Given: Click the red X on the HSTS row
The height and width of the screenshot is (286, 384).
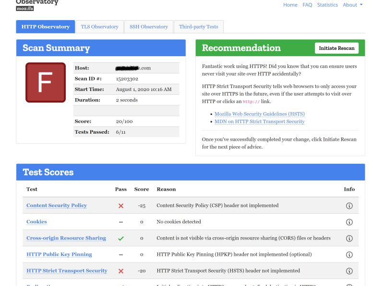Looking at the screenshot, I should pos(121,270).
